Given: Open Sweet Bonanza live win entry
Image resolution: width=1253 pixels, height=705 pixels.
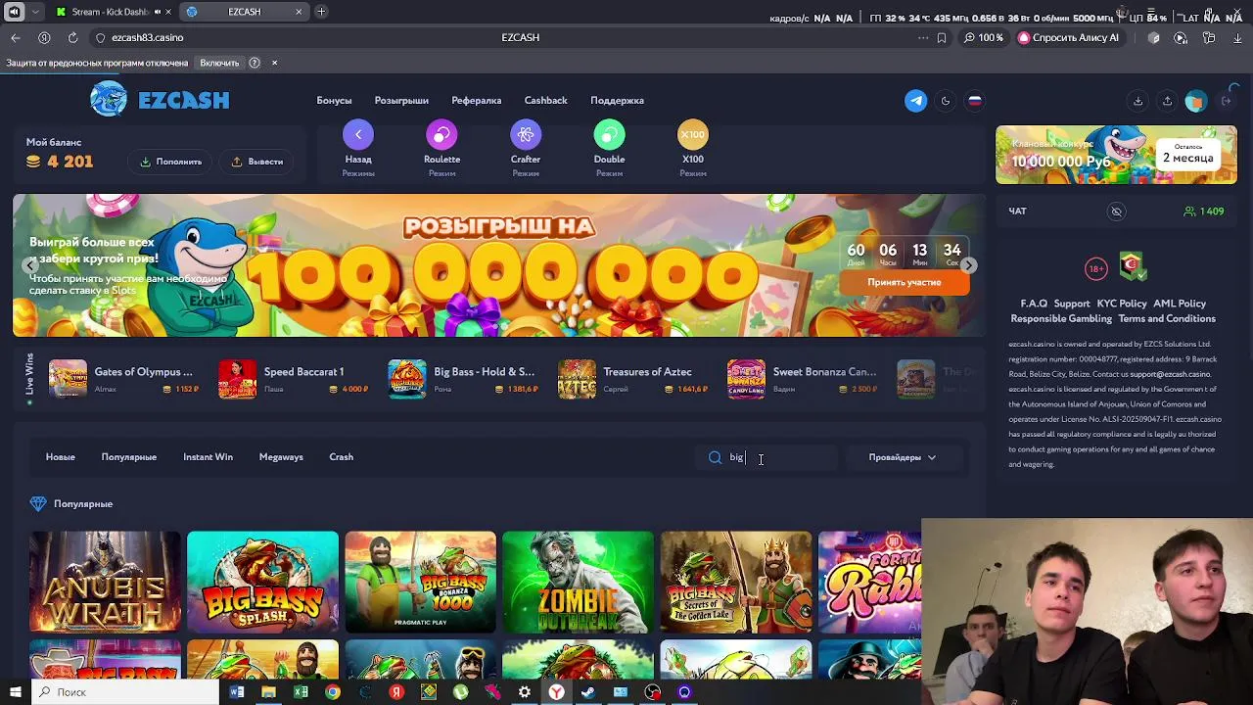Looking at the screenshot, I should point(804,379).
